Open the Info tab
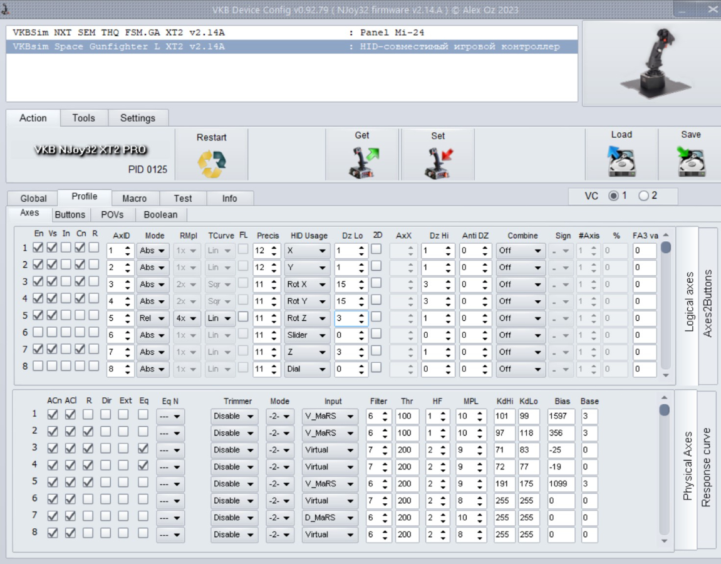 (229, 198)
